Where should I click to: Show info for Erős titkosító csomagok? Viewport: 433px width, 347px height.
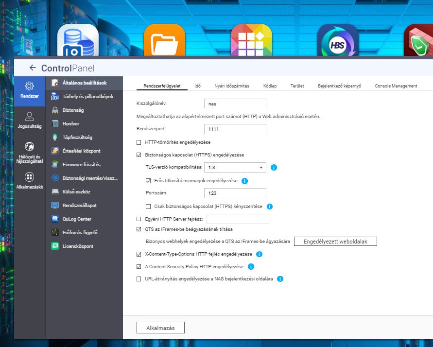coord(244,181)
